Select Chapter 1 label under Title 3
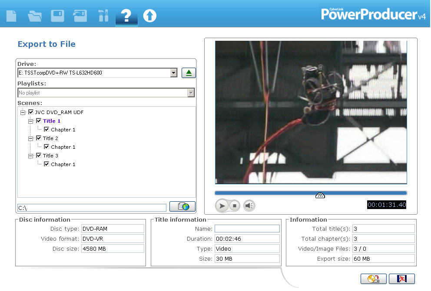Image resolution: width=431 pixels, height=291 pixels. coord(63,164)
